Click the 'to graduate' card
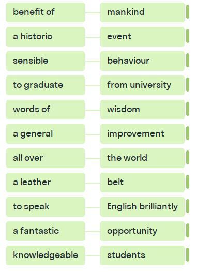Viewport: 197px width, 272px height. click(46, 85)
